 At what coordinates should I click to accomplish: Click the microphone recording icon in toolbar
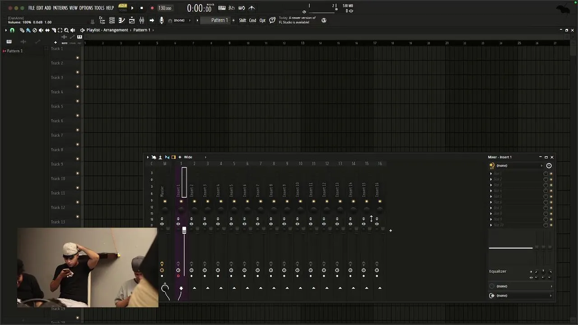coord(161,20)
